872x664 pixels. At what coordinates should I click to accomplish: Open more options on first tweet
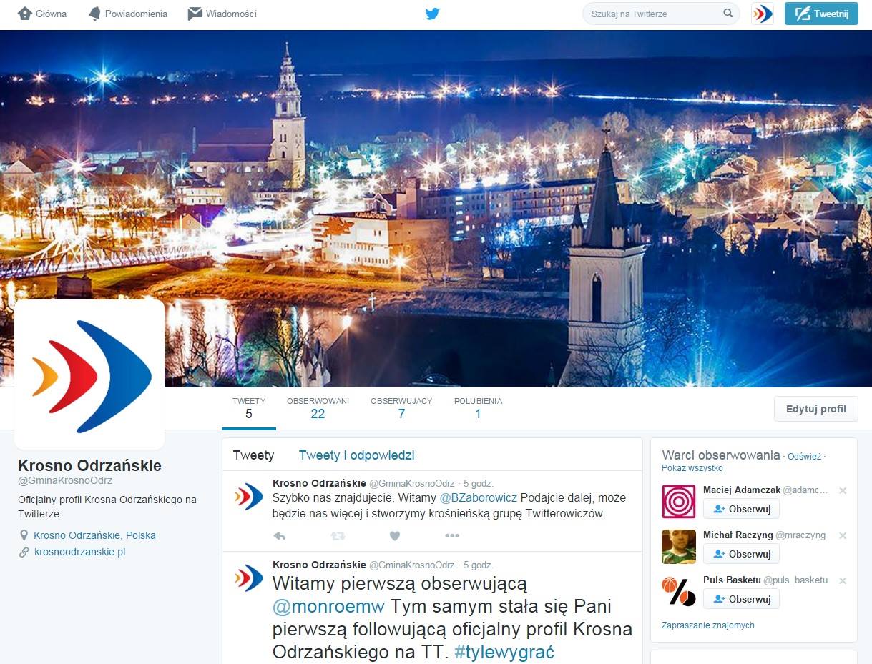pyautogui.click(x=451, y=535)
